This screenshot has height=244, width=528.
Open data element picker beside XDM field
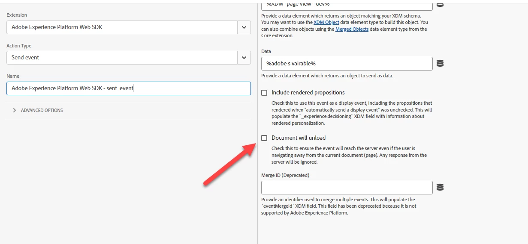pyautogui.click(x=440, y=5)
